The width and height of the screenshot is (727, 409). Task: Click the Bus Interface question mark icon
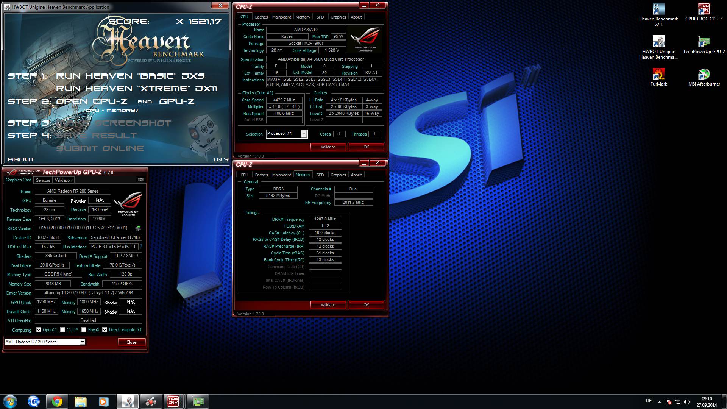tap(141, 247)
